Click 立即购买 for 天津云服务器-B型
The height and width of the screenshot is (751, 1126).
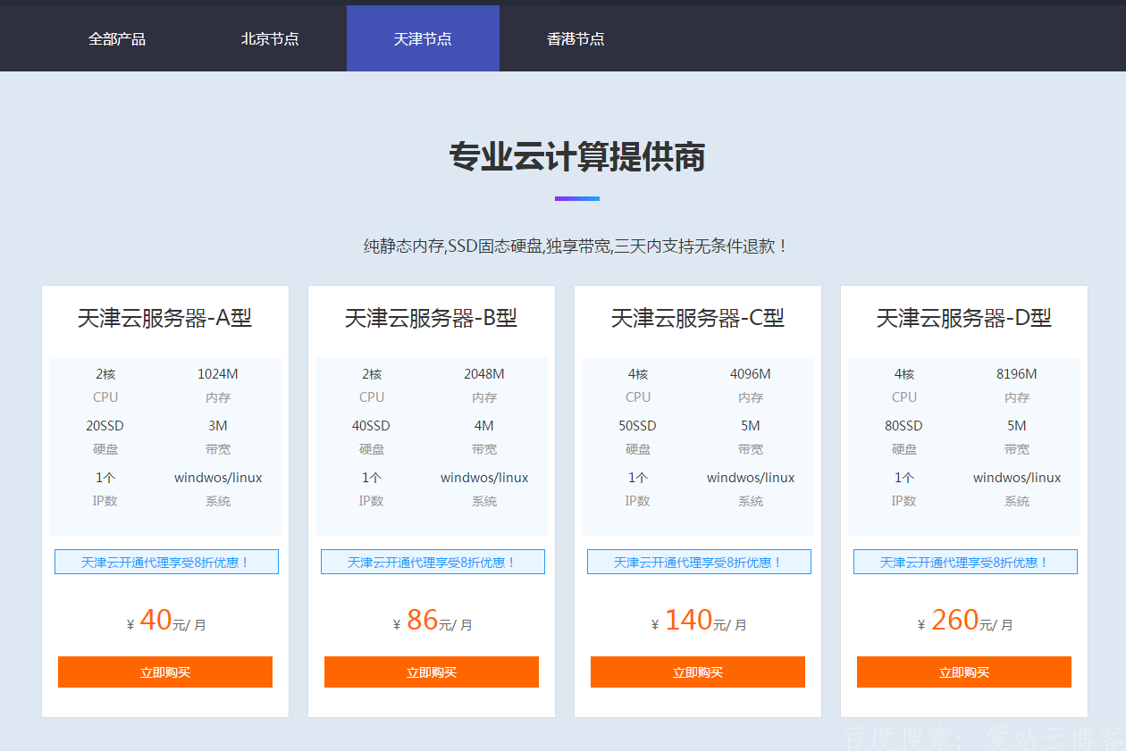[432, 672]
